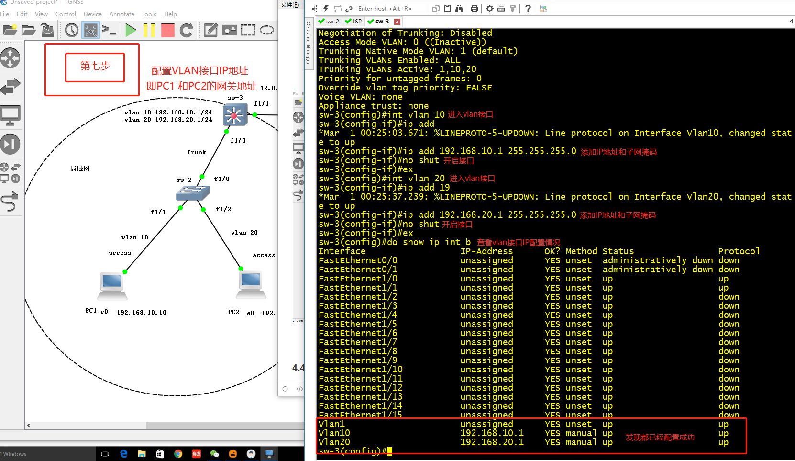Click the 'vlan 10 192.168.10.1/24' note
Screen dimensions: 795x461
coord(168,112)
